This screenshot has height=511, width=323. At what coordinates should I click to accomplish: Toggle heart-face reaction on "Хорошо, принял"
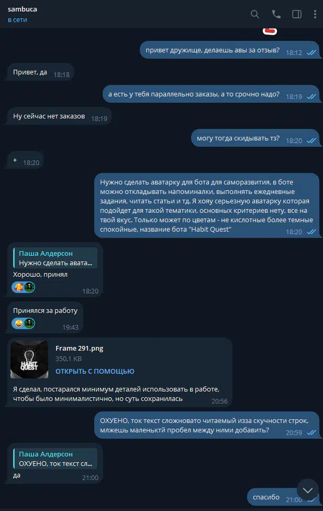(x=18, y=287)
